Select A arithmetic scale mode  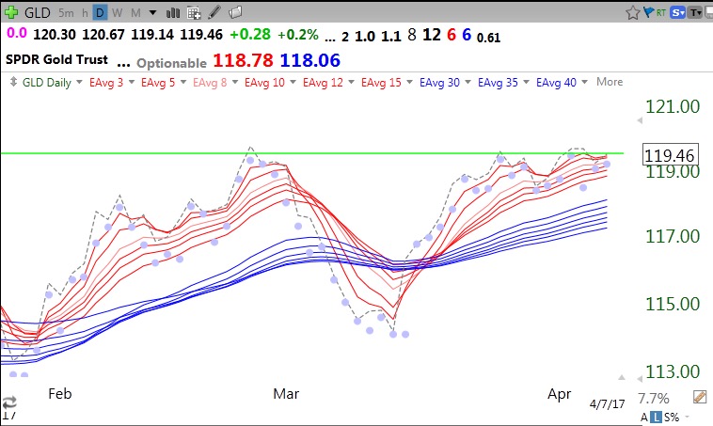point(644,417)
